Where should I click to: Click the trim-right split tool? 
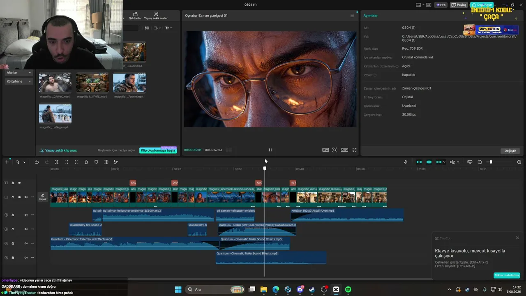click(76, 162)
